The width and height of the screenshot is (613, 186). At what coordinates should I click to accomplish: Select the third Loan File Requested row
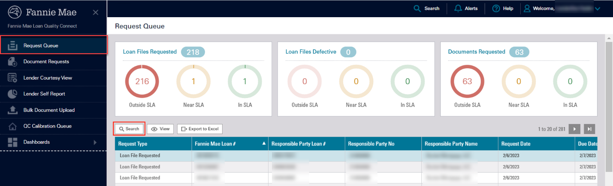coord(356,178)
